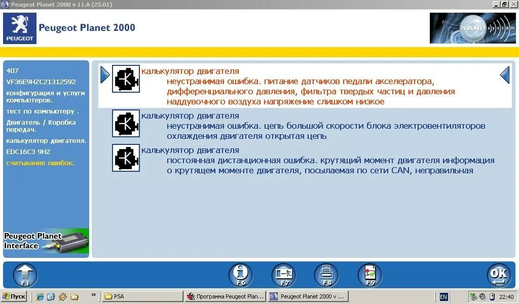519x304 pixels.
Task: Click second system tray icon
Action: tap(483, 296)
